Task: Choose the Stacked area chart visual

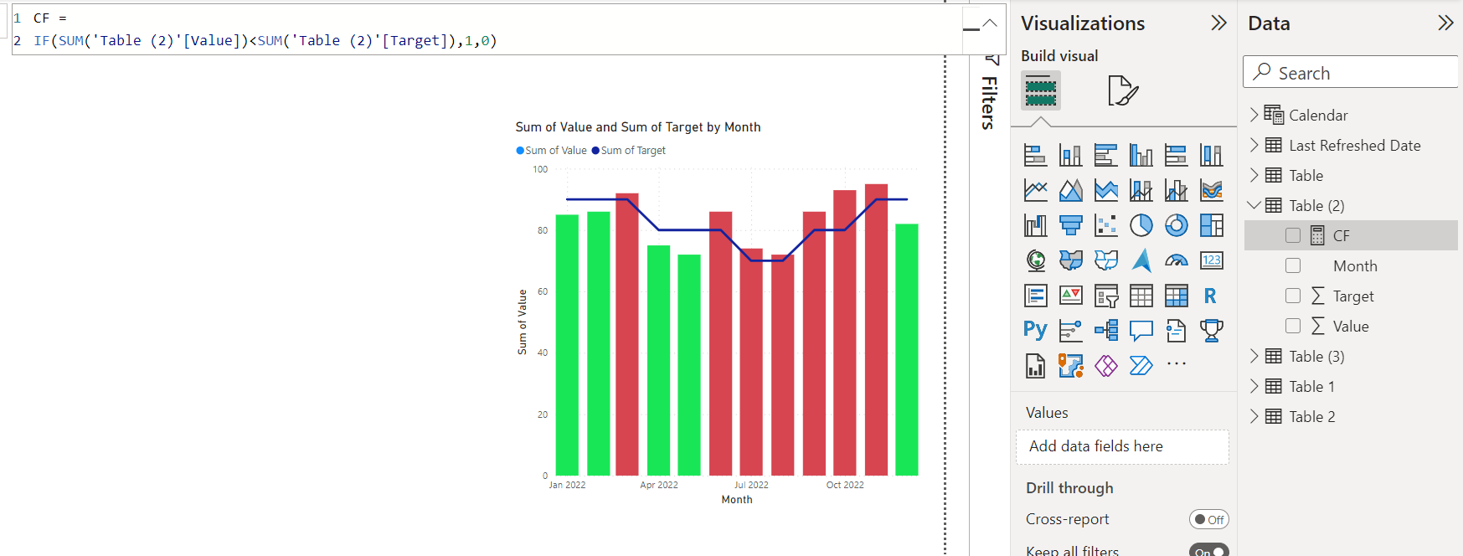Action: [x=1106, y=190]
